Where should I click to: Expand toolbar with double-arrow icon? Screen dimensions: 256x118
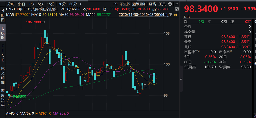176,4
